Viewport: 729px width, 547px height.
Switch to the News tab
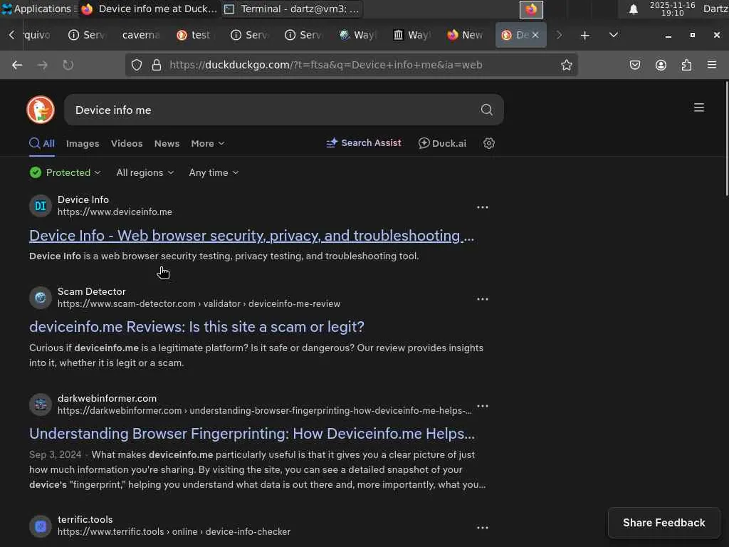point(167,144)
